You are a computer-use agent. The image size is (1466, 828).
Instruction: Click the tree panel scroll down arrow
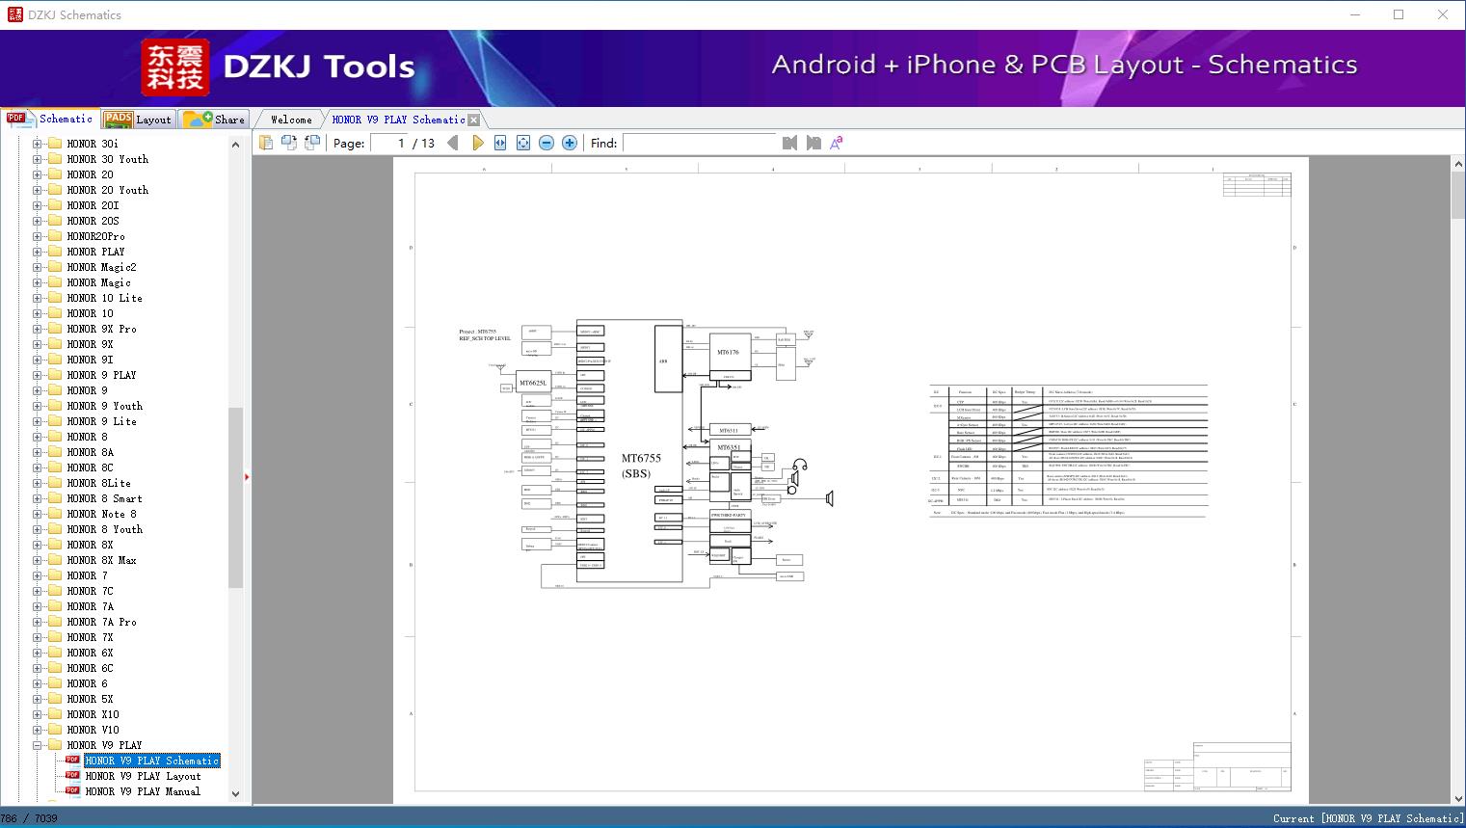tap(235, 794)
